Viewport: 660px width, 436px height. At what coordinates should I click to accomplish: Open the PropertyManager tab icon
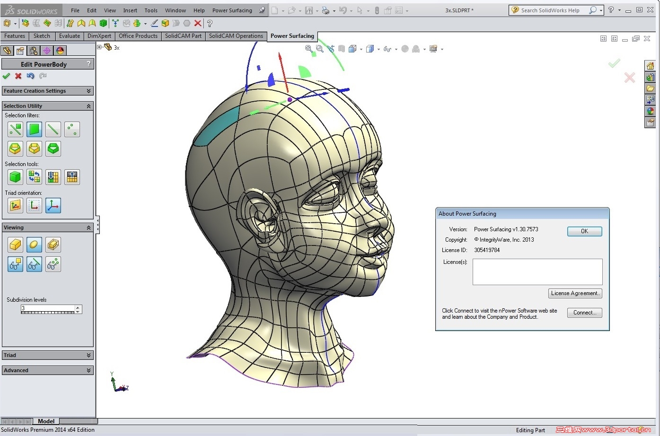pos(20,51)
